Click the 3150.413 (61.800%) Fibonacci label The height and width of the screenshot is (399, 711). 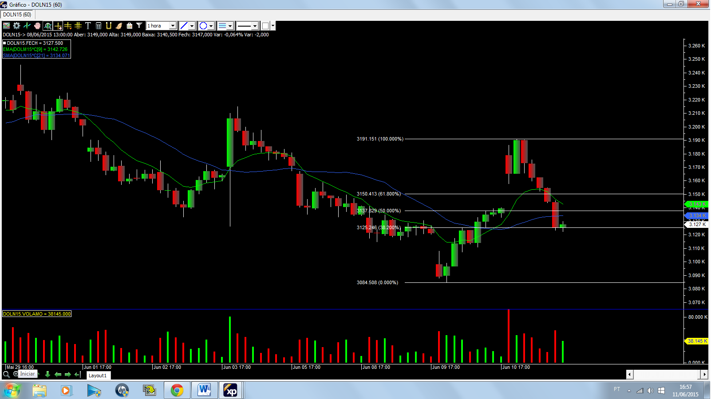click(379, 194)
